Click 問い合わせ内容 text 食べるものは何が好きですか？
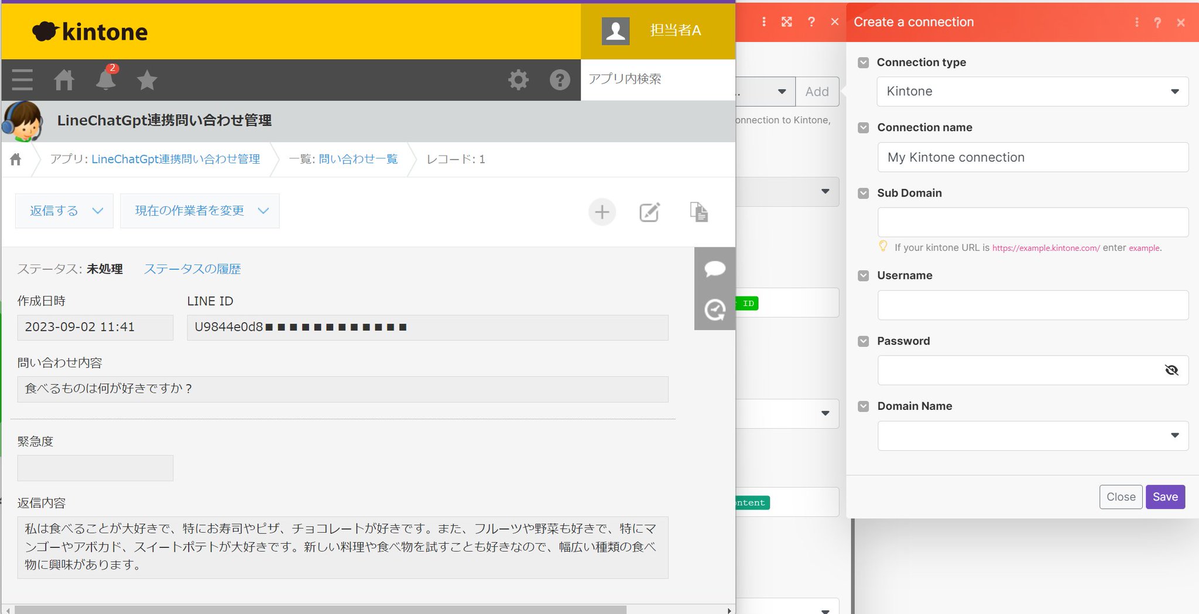Screen dimensions: 1199x614 (342, 389)
